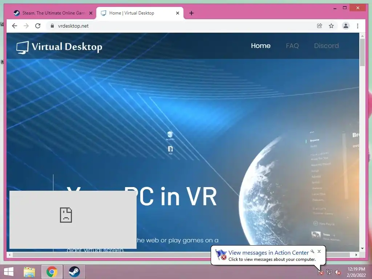This screenshot has width=372, height=279.
Task: Share this page using share icon
Action: point(320,26)
